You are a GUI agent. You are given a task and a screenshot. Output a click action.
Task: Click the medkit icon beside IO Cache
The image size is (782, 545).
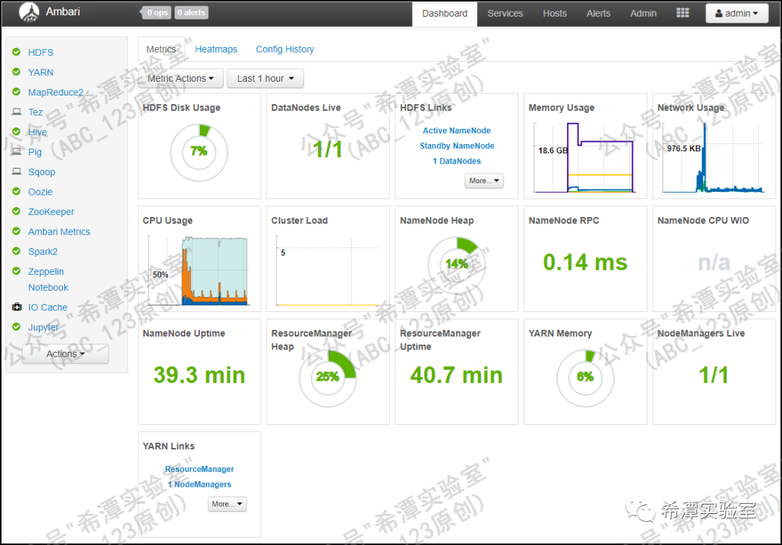pos(17,307)
